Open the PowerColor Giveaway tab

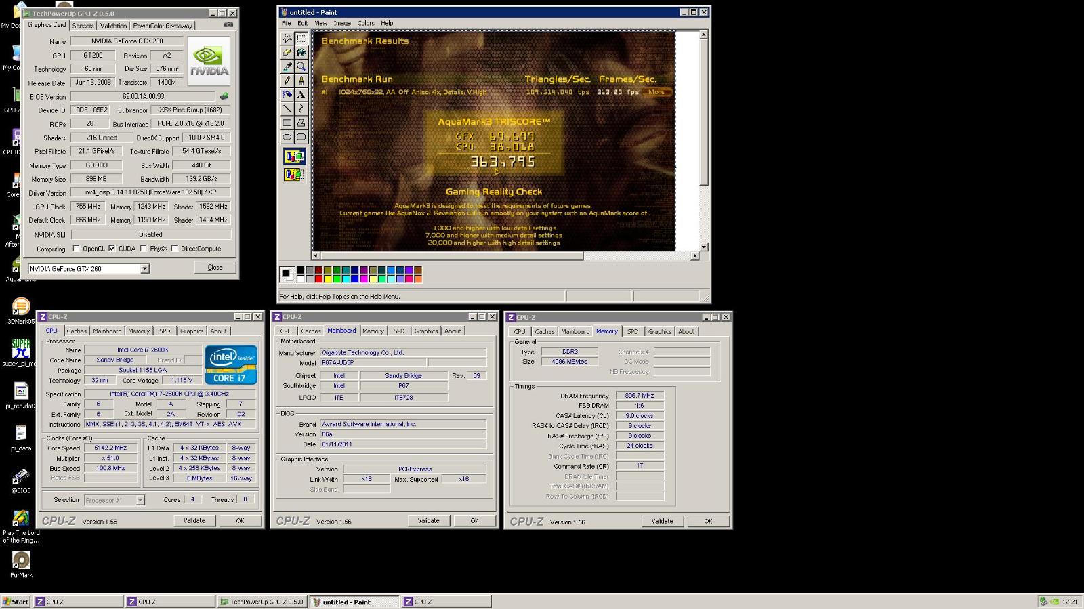[163, 26]
